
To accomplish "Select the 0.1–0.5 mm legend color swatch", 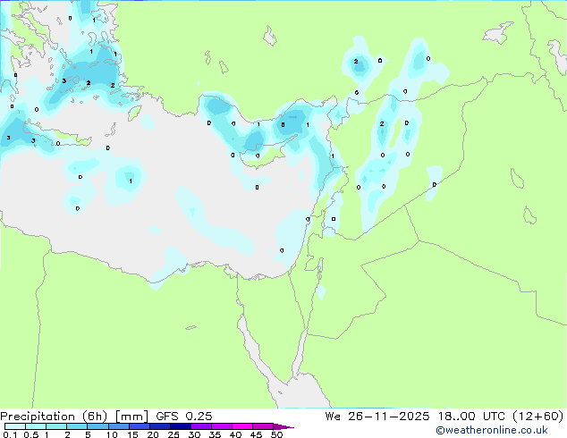I will pyautogui.click(x=15, y=426).
